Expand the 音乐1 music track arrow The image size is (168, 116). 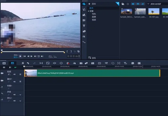pyautogui.click(x=20, y=101)
